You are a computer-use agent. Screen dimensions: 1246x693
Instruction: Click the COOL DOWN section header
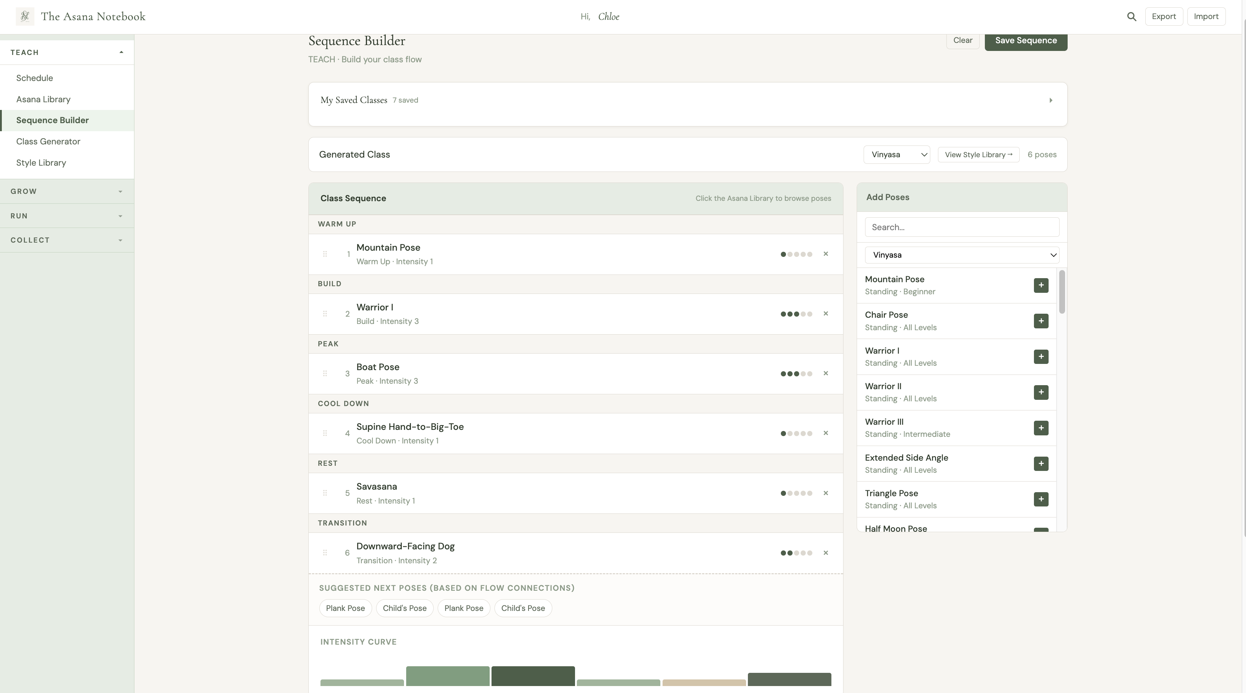click(x=576, y=403)
